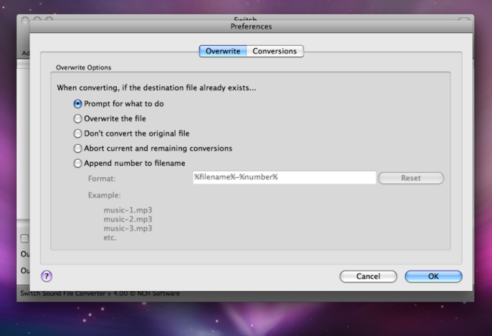
Task: Click the Switch window close button
Action: coord(25,20)
